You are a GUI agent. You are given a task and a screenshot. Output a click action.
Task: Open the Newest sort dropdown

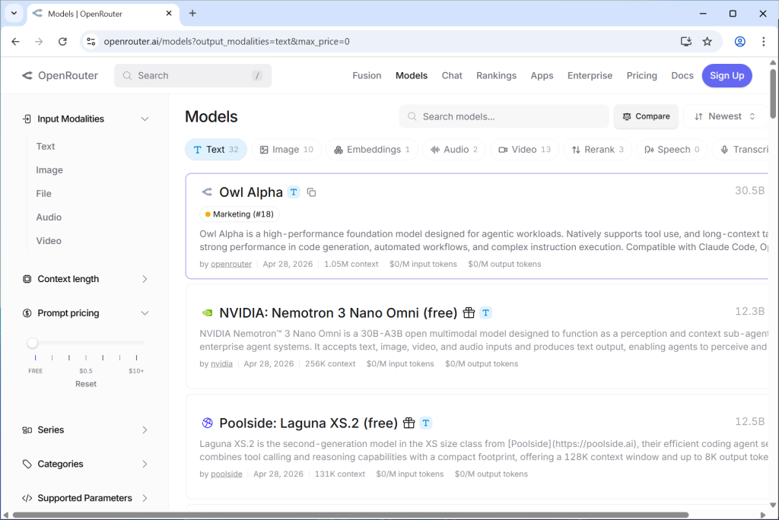(x=724, y=116)
